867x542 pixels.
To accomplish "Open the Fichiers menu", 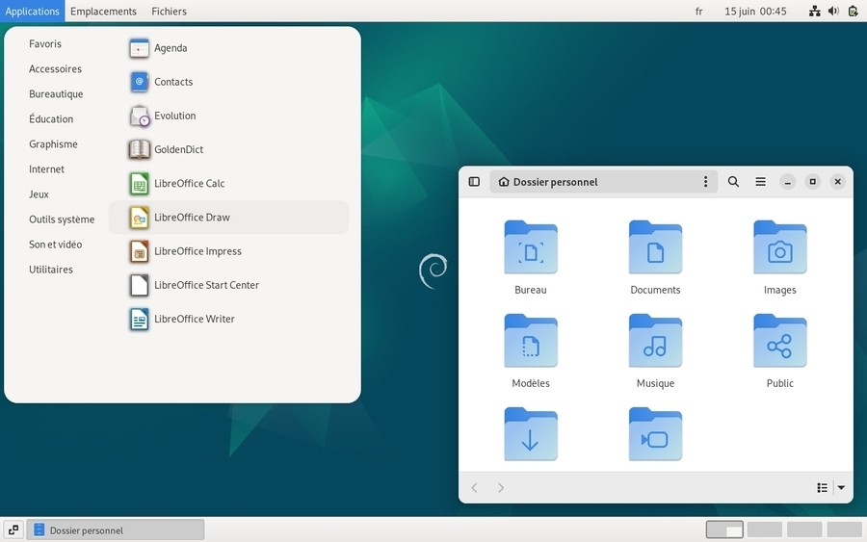I will click(x=169, y=11).
